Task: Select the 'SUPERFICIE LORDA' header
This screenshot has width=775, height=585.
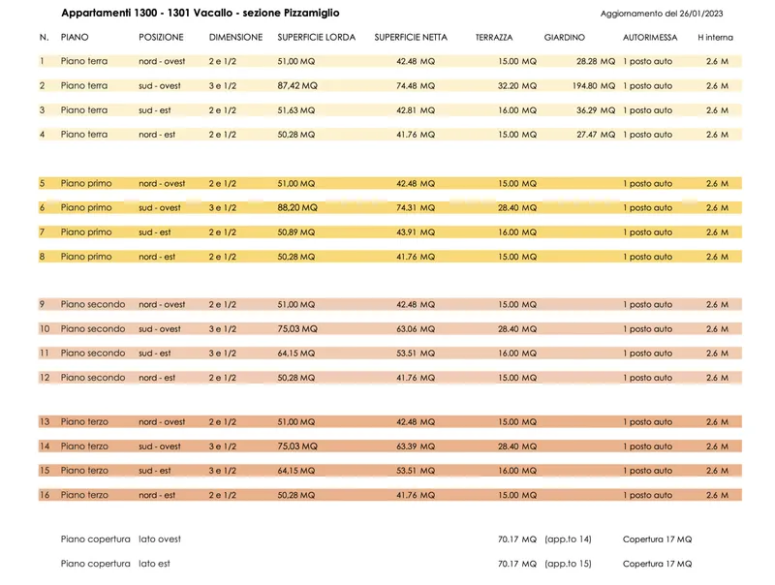Action: point(317,37)
